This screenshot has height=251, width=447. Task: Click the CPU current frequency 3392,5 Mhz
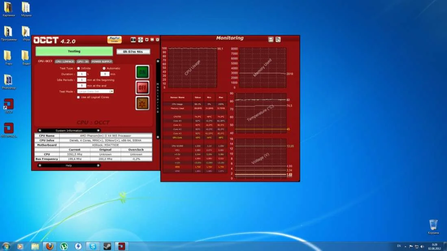[74, 154]
